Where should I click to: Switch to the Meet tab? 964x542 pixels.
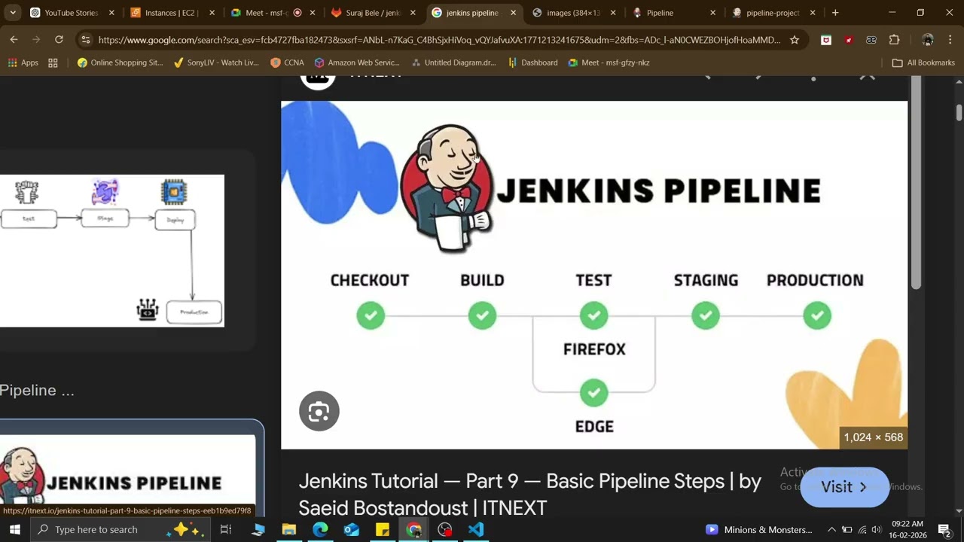pyautogui.click(x=273, y=13)
